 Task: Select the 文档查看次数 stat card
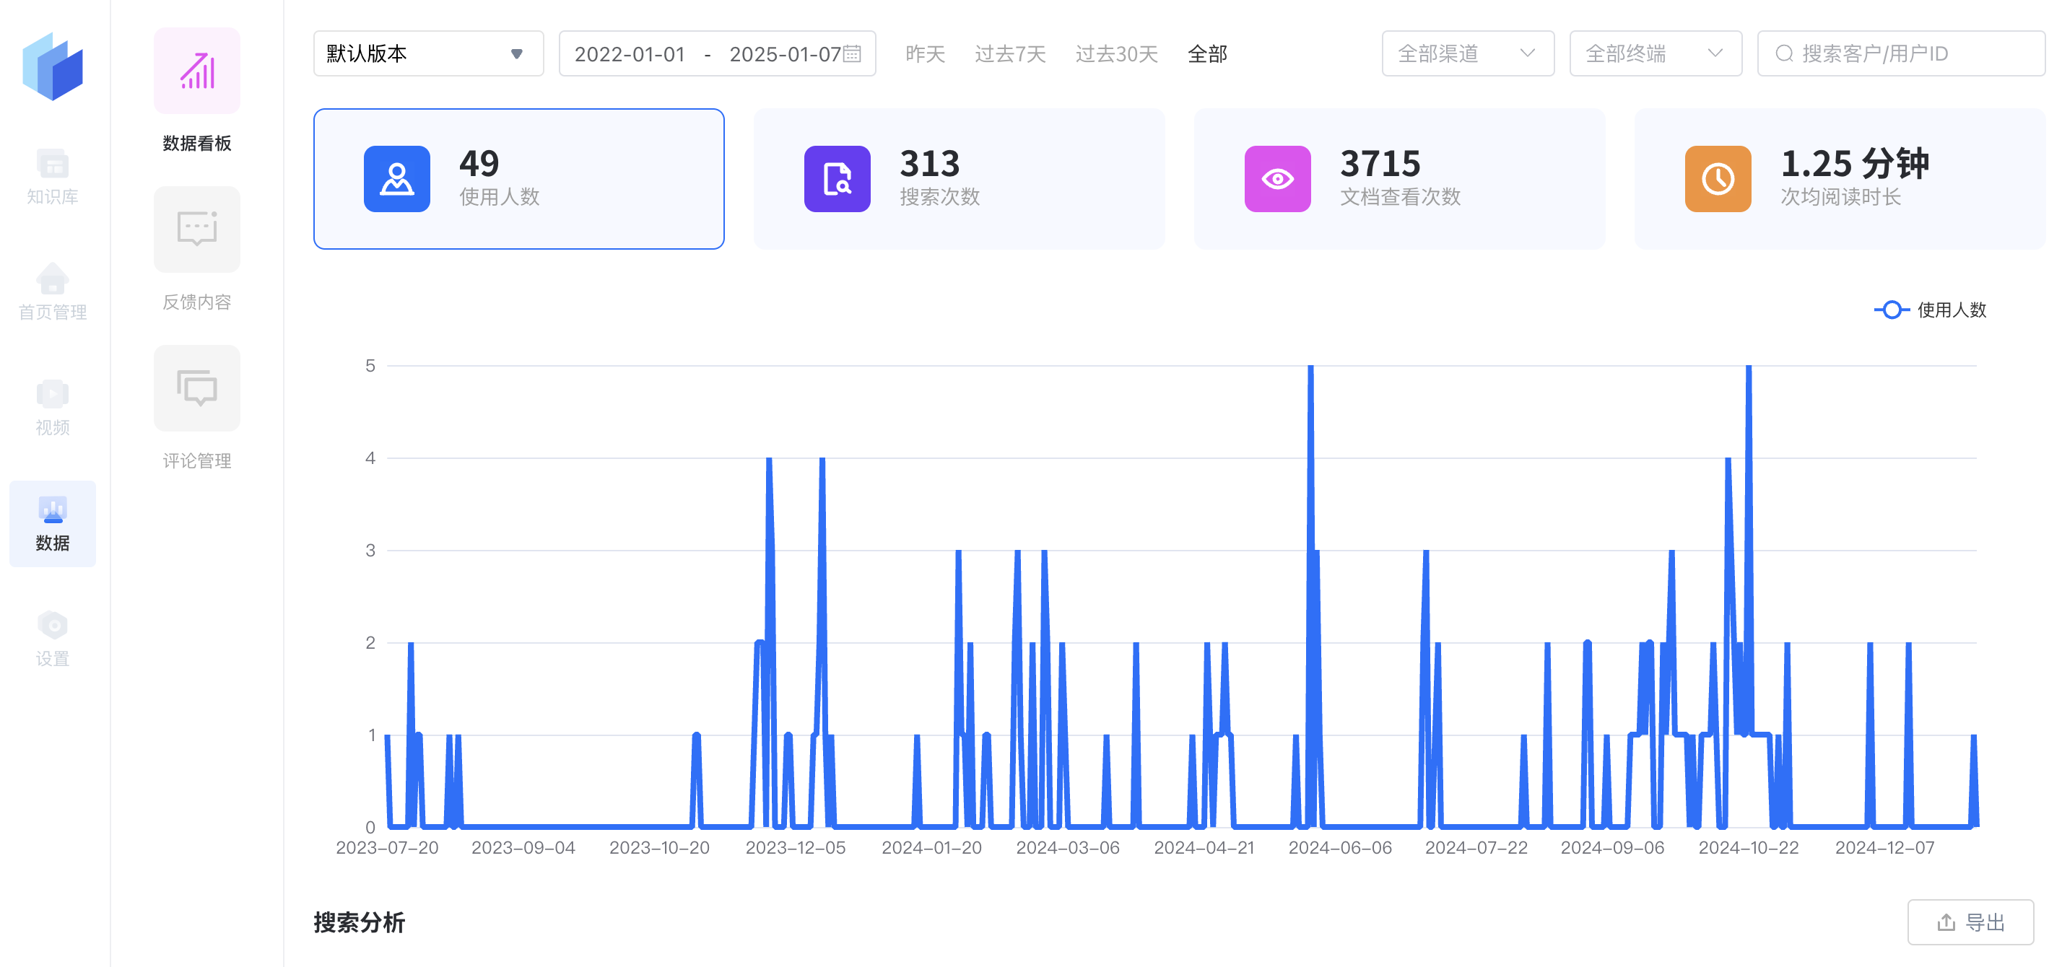click(x=1399, y=179)
